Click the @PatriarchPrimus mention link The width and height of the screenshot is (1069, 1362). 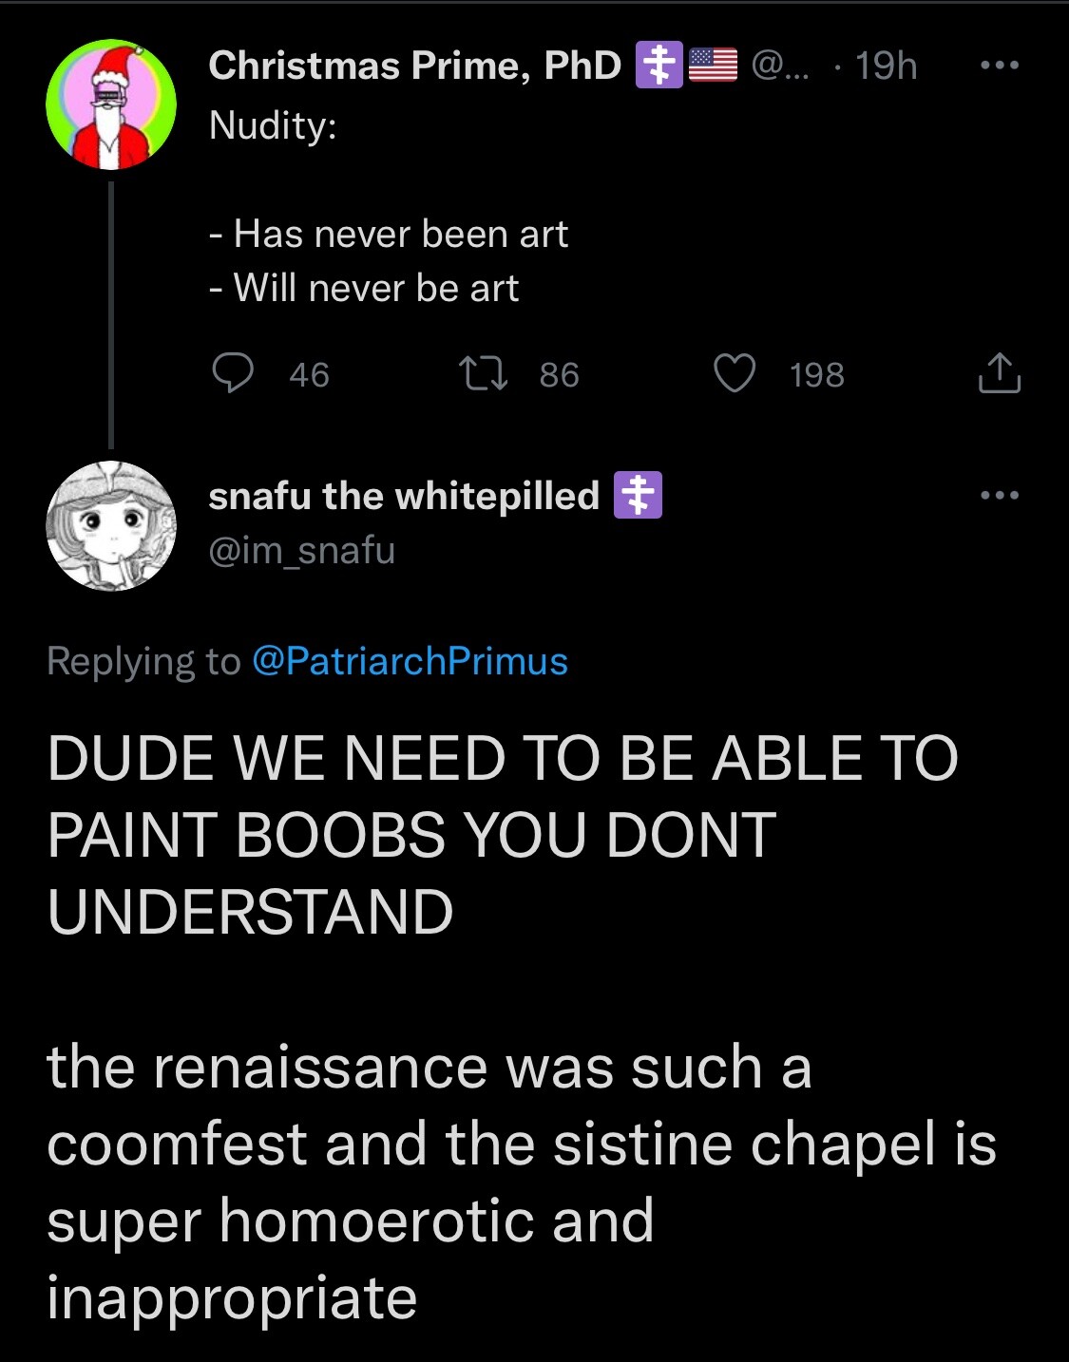pyautogui.click(x=410, y=661)
